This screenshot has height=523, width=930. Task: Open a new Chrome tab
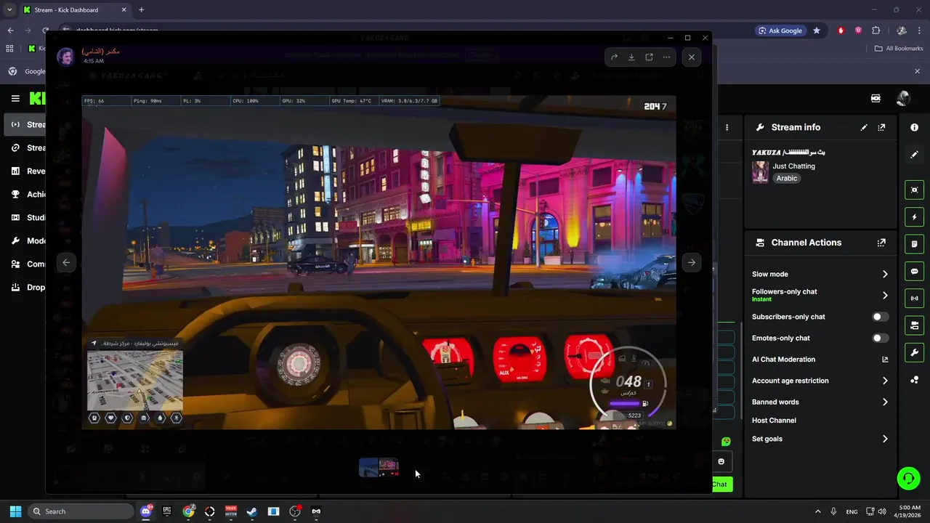pos(141,10)
